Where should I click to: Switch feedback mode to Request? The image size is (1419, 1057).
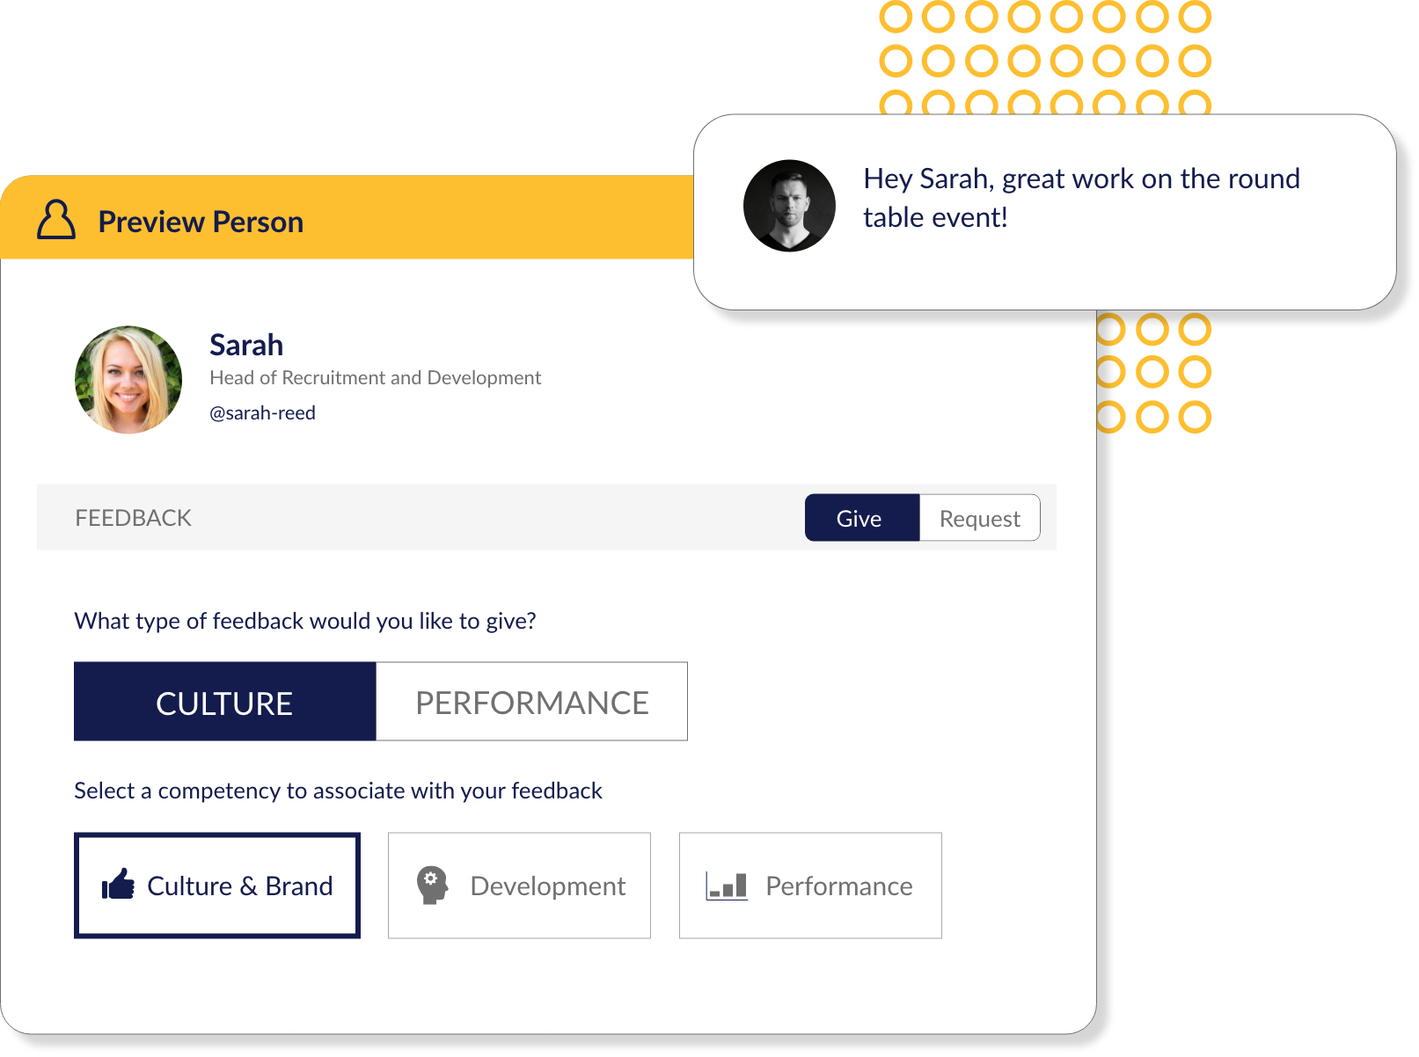(x=980, y=518)
